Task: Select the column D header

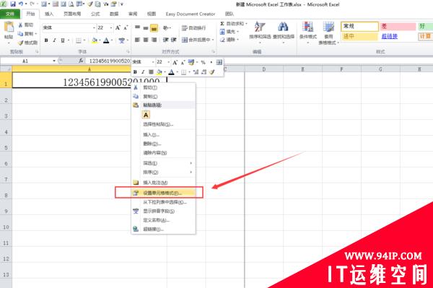Action: pos(264,69)
